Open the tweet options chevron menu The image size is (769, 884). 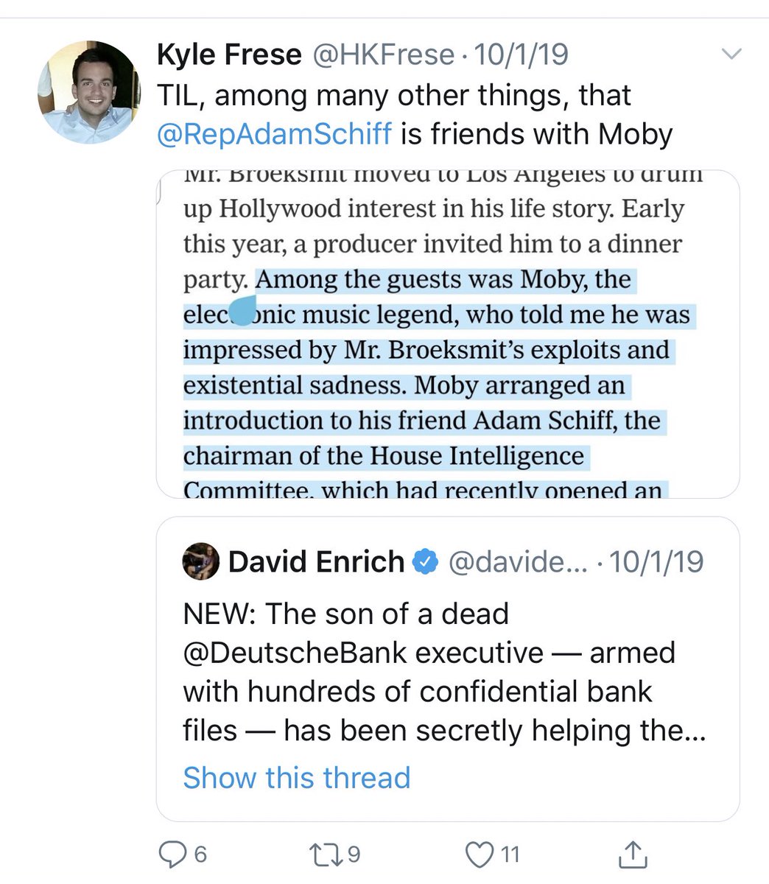point(731,55)
